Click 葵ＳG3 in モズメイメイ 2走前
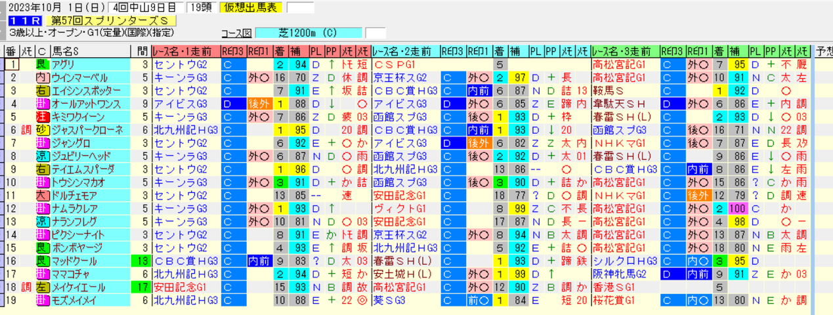 tap(391, 301)
